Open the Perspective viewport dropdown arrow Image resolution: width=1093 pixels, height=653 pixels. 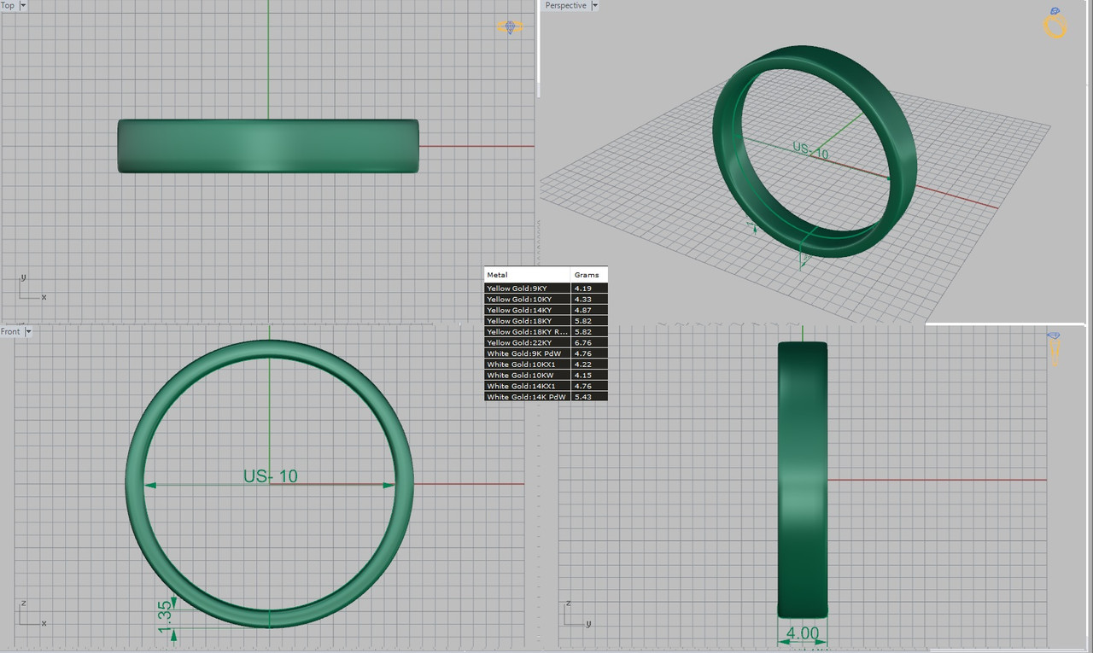[594, 5]
